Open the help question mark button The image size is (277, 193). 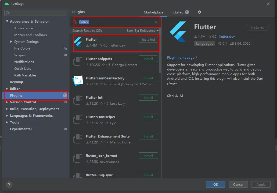pyautogui.click(x=9, y=184)
